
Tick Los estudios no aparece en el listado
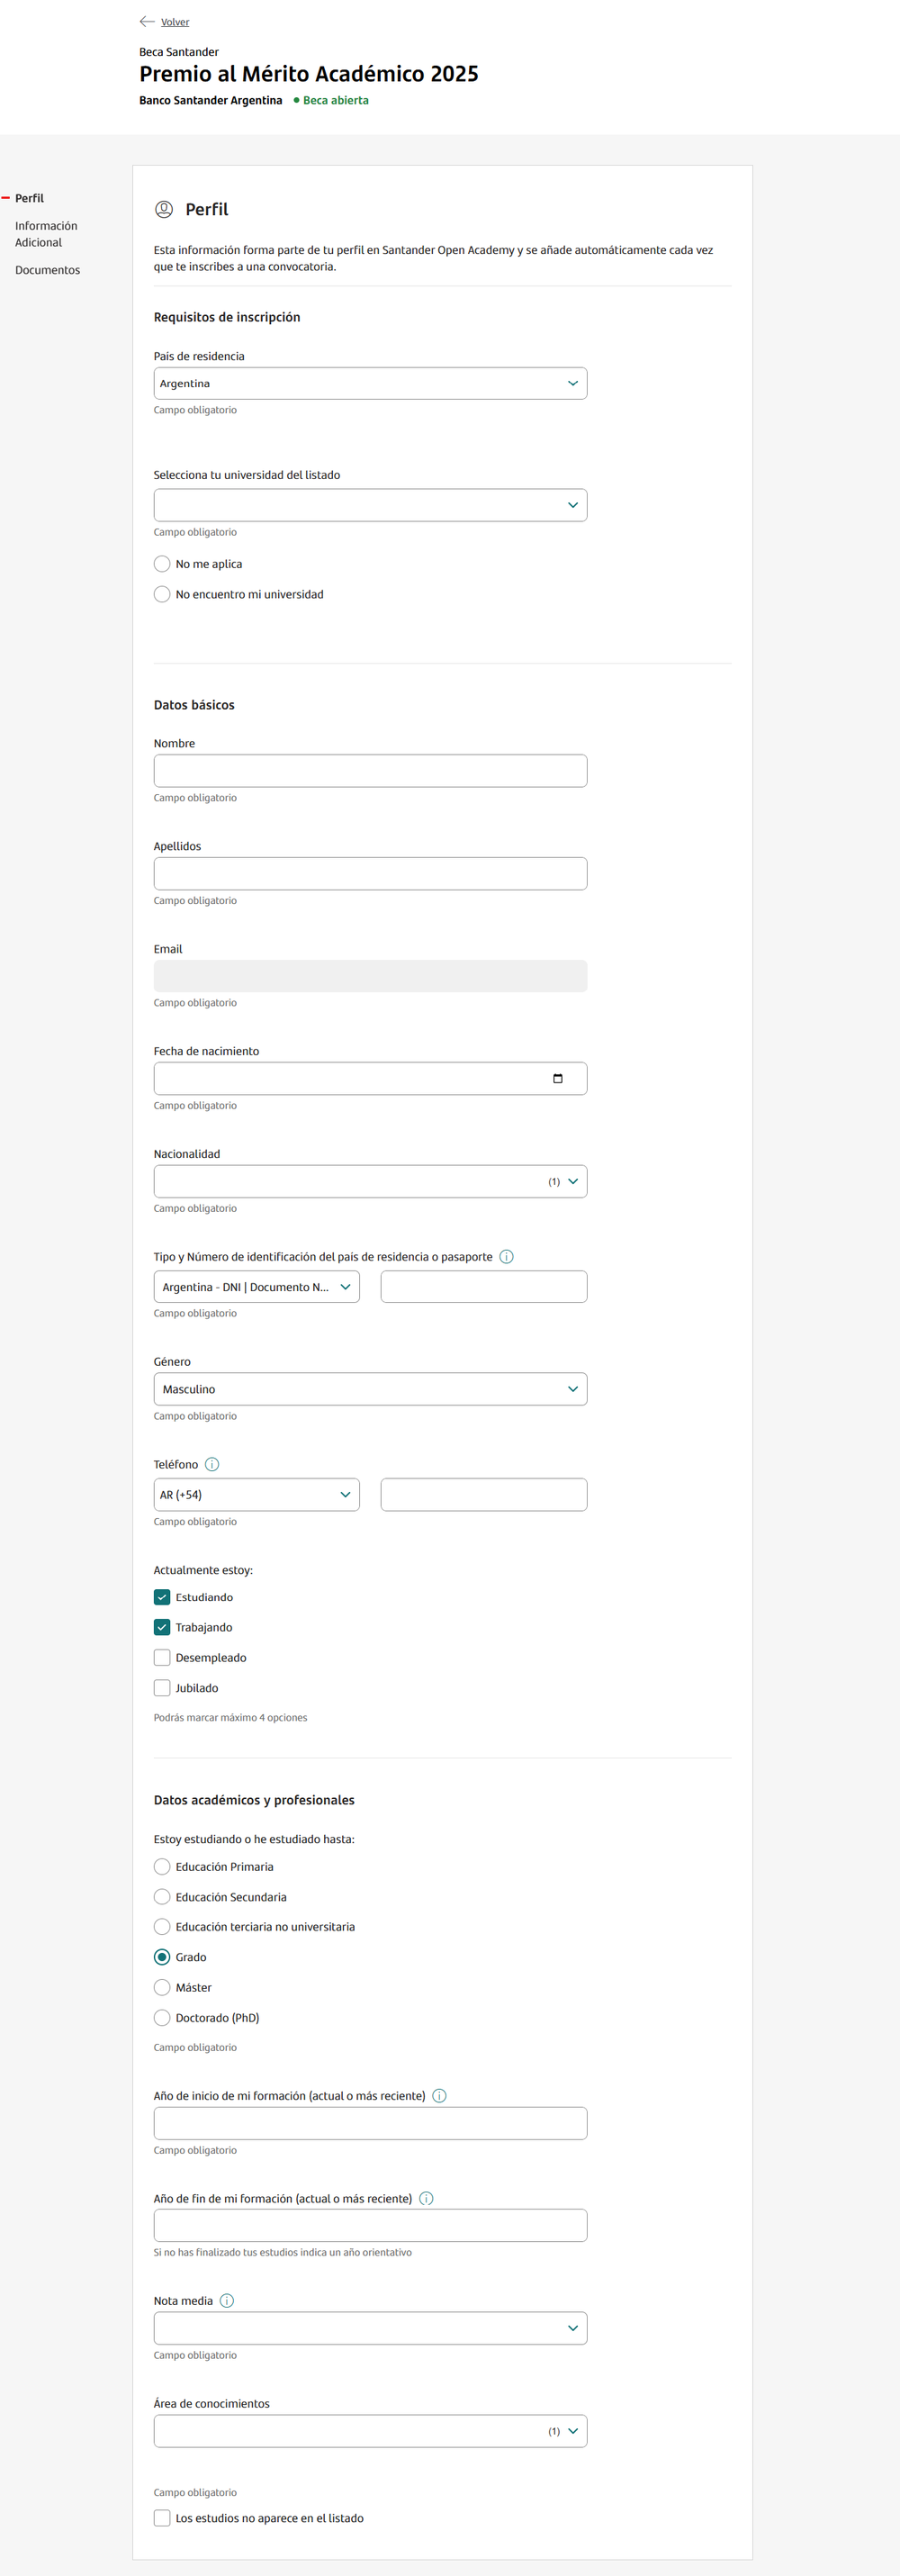coord(162,2518)
